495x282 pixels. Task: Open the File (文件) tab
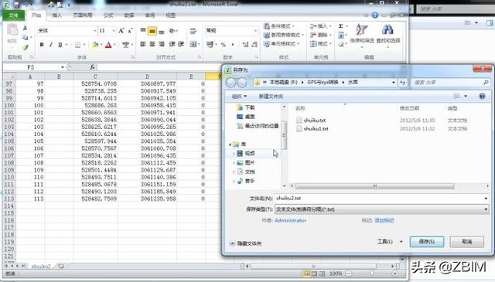point(13,15)
